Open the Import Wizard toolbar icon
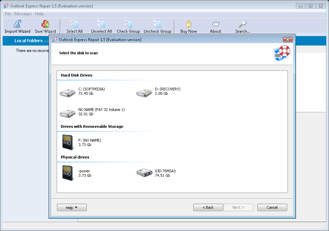This screenshot has height=231, width=329. point(18,24)
